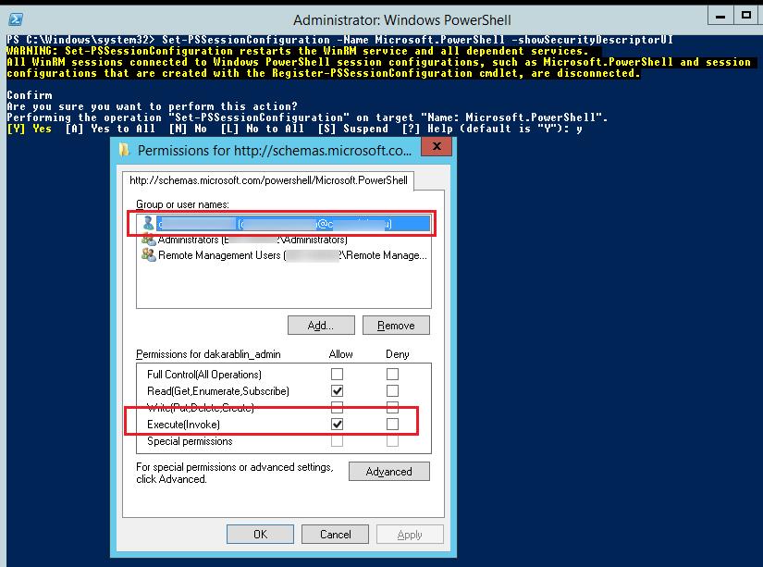
Task: Click the Permissions dialog key icon
Action: [x=125, y=146]
